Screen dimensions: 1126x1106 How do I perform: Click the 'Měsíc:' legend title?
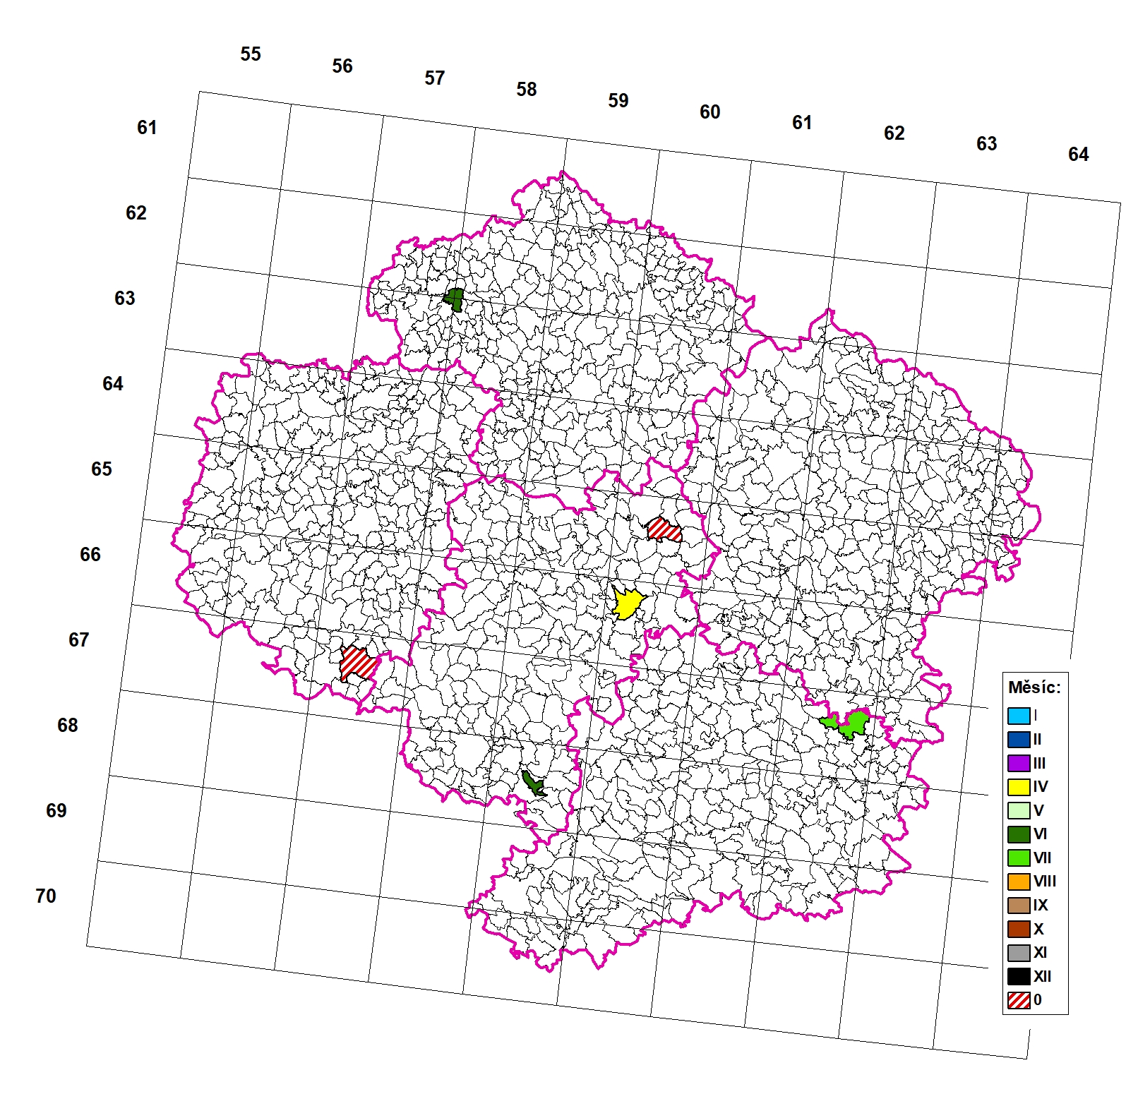click(x=1034, y=687)
